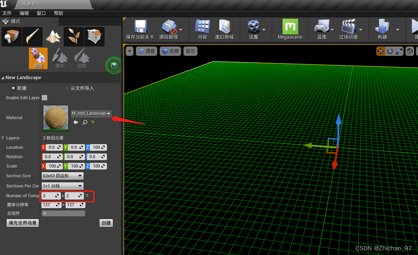The image size is (418, 255).
Task: Click the 绘制 paint tool
Action: point(82,59)
